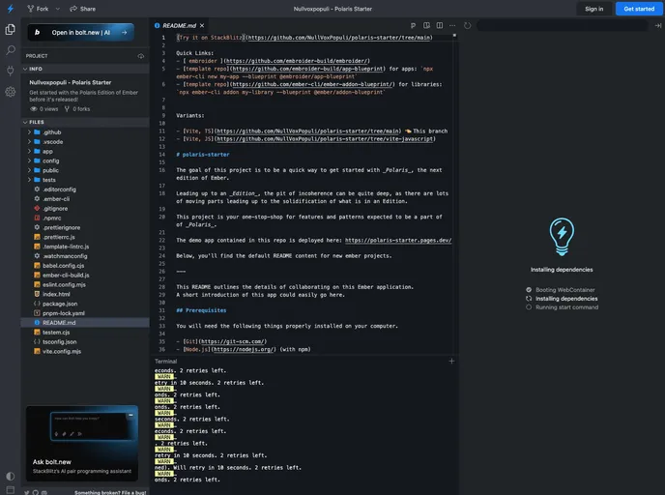The height and width of the screenshot is (495, 665).
Task: Open package.json in file tree
Action: (60, 304)
